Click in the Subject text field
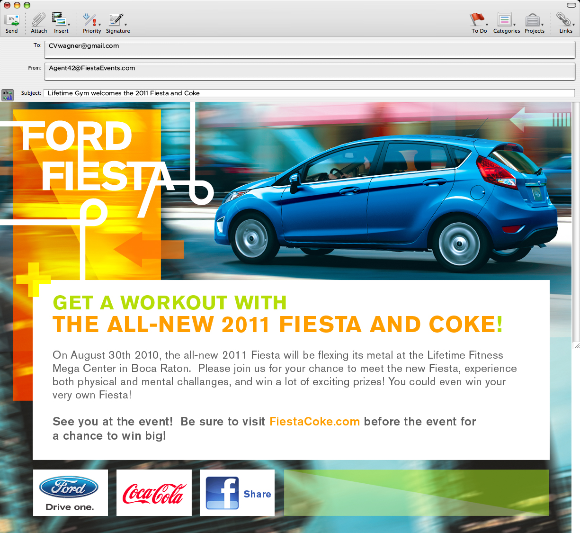Screen dimensions: 580x533 pyautogui.click(x=309, y=93)
